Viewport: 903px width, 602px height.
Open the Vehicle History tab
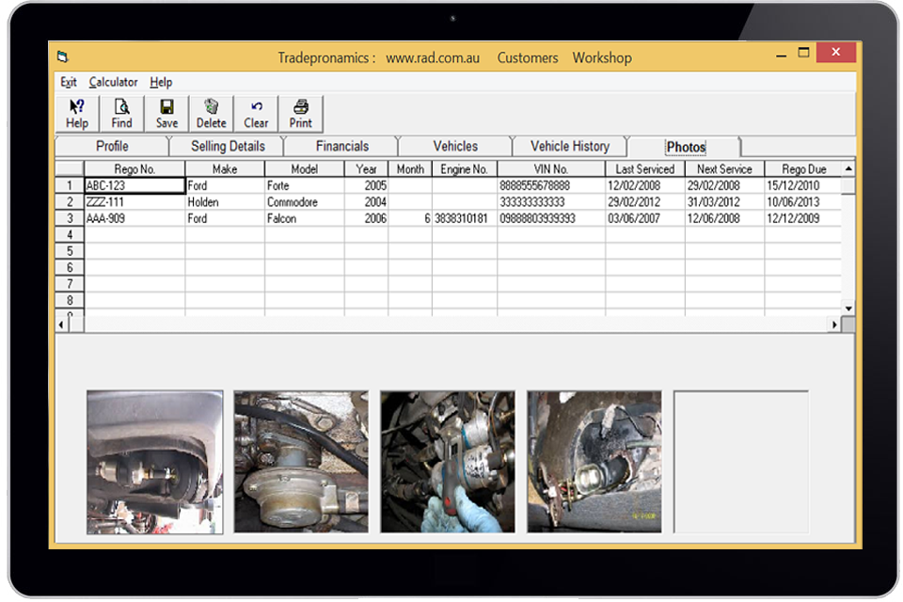click(570, 147)
